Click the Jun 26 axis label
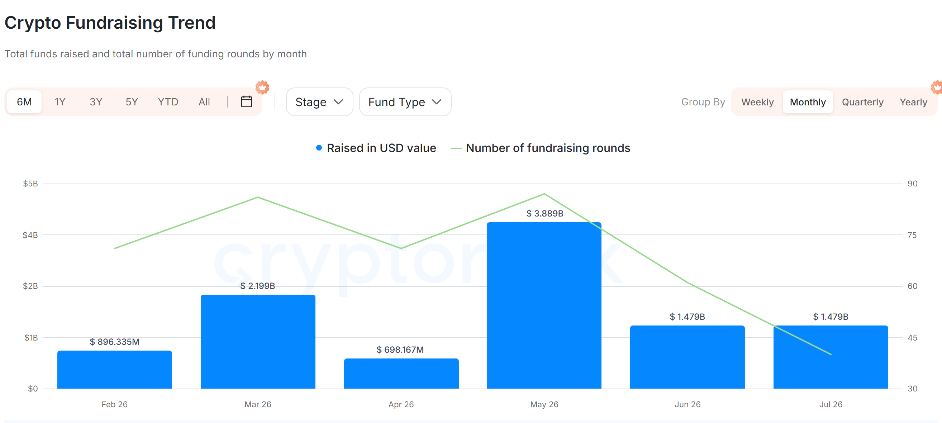Image resolution: width=942 pixels, height=423 pixels. pyautogui.click(x=688, y=404)
